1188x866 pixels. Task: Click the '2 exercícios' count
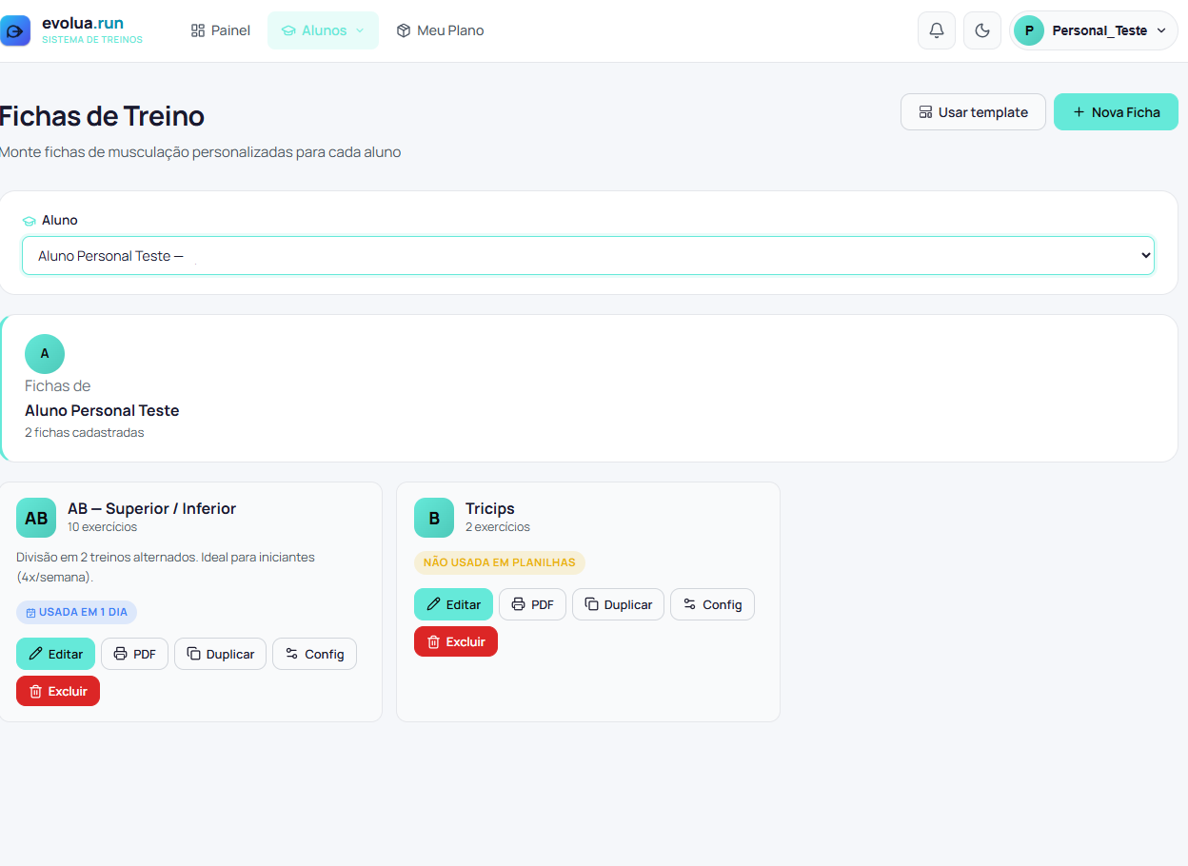[498, 526]
